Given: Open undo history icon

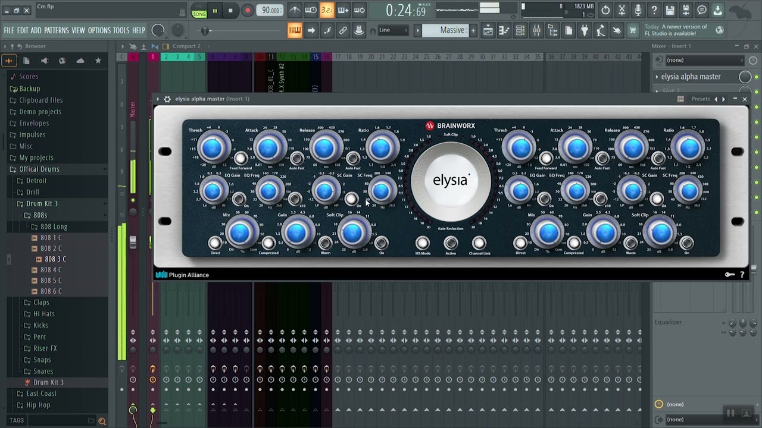Looking at the screenshot, I should [x=605, y=10].
